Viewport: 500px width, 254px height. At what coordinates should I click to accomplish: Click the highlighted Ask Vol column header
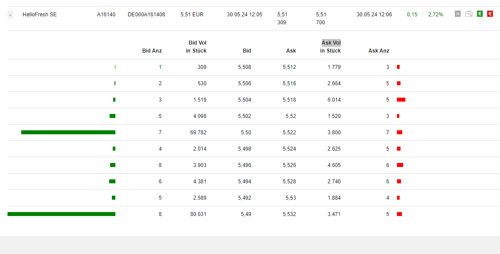point(331,43)
